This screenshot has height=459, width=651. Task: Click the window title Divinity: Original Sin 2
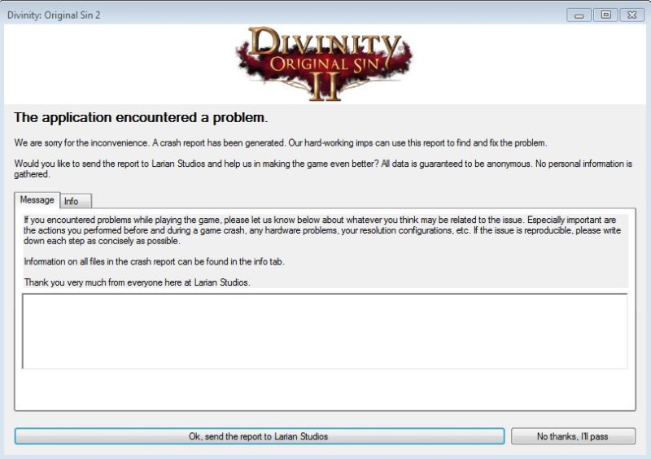(54, 15)
